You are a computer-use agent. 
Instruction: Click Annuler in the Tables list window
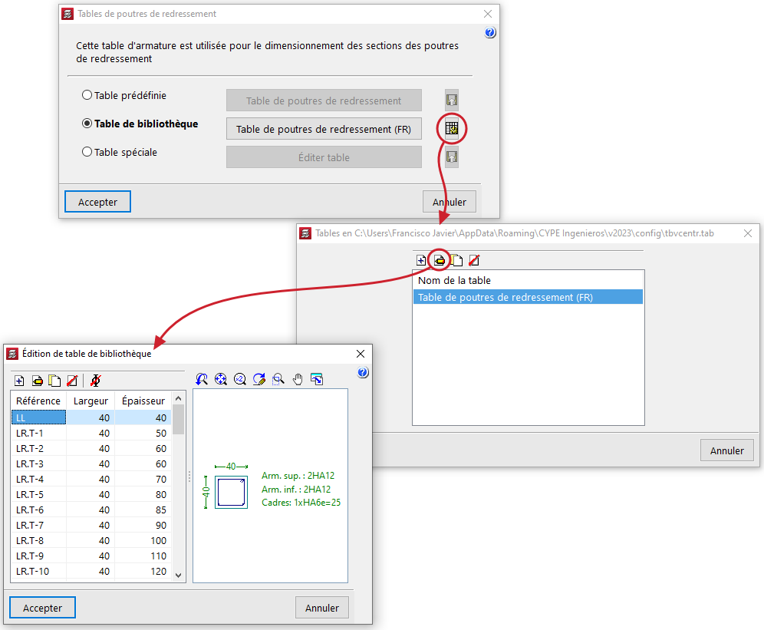pyautogui.click(x=726, y=450)
